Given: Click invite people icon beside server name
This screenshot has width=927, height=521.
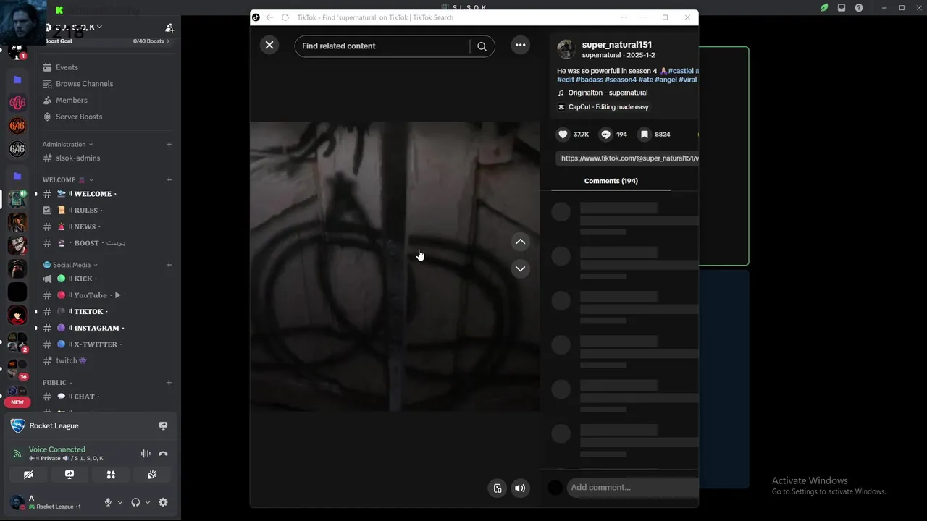Looking at the screenshot, I should pyautogui.click(x=169, y=27).
